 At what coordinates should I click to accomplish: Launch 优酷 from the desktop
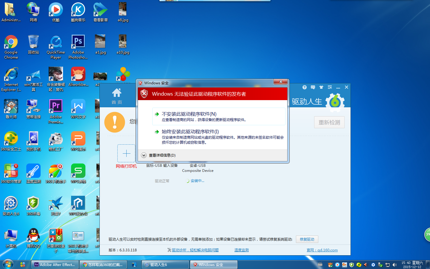(x=56, y=12)
